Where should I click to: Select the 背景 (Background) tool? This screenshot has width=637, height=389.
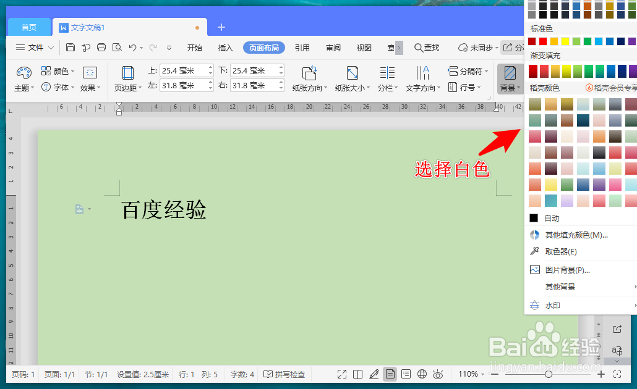pyautogui.click(x=508, y=78)
